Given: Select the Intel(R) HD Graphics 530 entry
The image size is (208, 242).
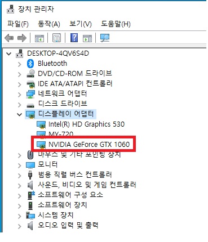Looking at the screenshot, I should [x=86, y=124].
